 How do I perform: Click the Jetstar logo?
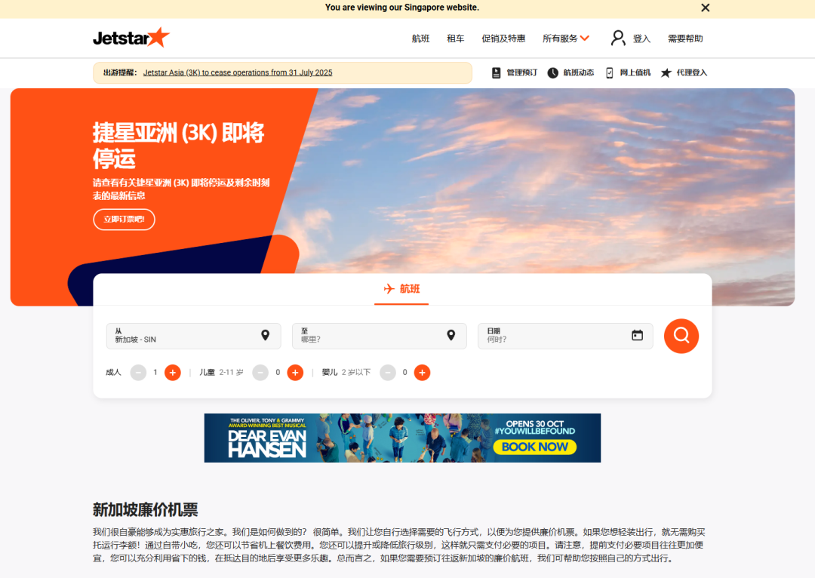pyautogui.click(x=131, y=38)
